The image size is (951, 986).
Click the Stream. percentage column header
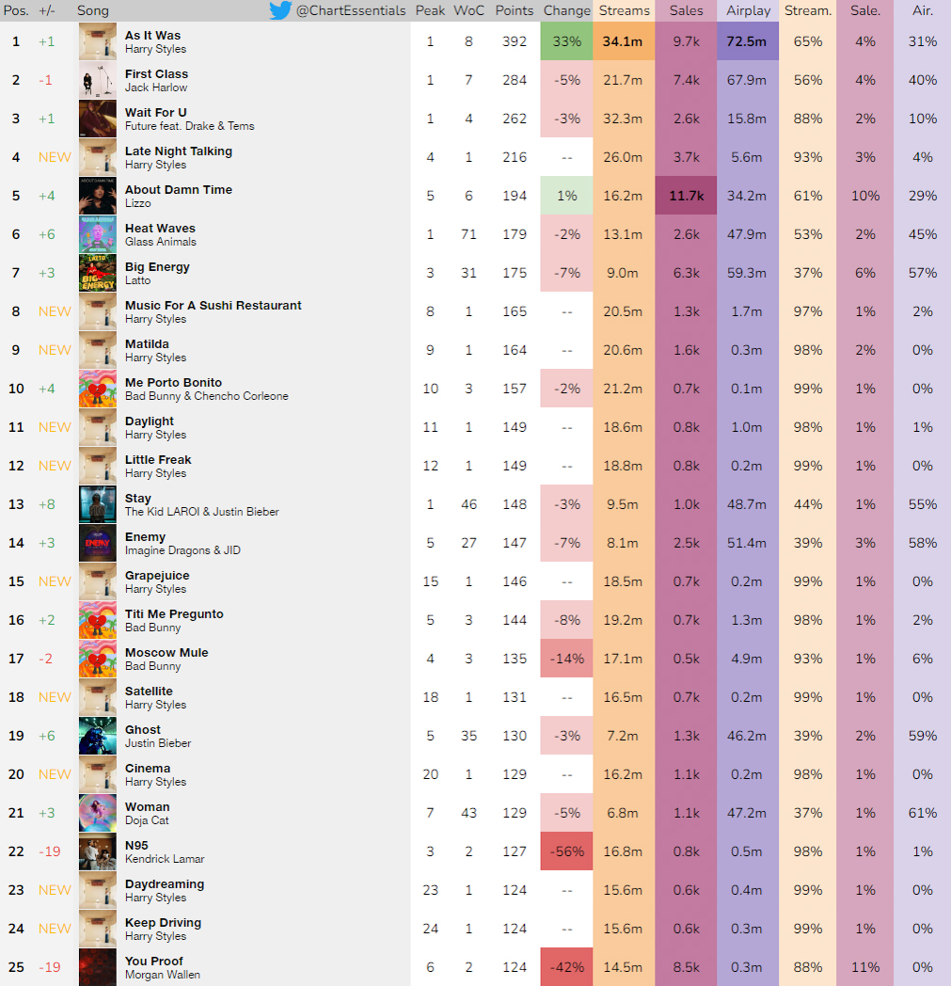808,10
